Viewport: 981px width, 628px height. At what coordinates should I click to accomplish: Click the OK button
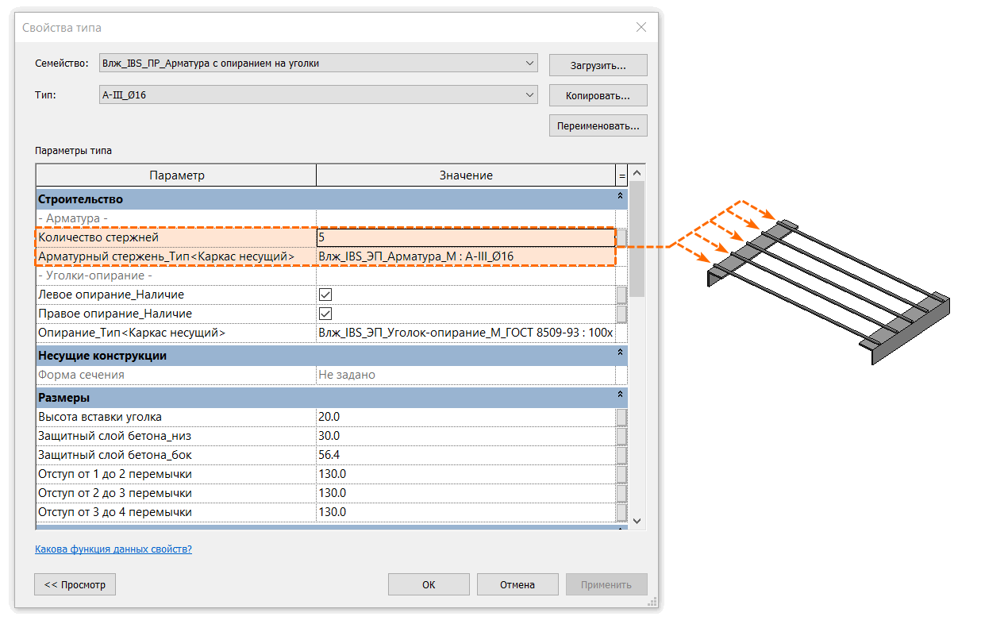(429, 584)
